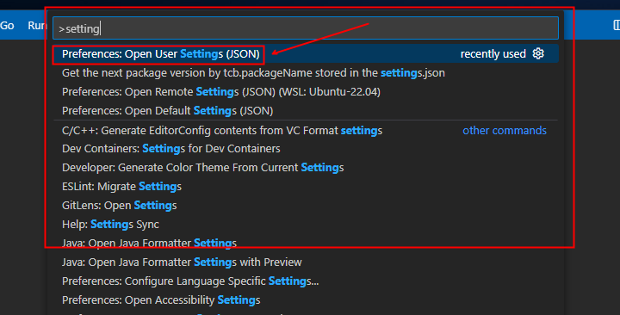620x315 pixels.
Task: Open Remote Settings (JSON) for WSL Ubuntu-22.04
Action: (306, 92)
